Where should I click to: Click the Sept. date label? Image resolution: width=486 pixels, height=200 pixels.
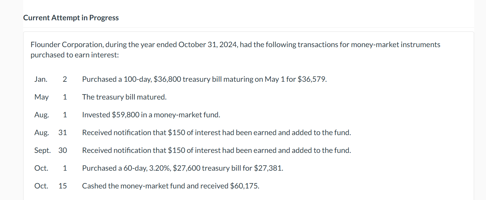(x=42, y=150)
